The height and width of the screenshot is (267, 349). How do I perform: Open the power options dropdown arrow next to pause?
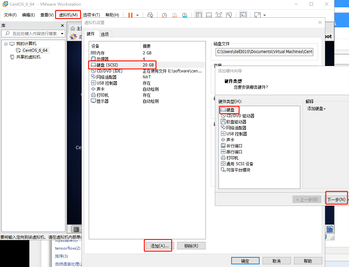coord(137,15)
